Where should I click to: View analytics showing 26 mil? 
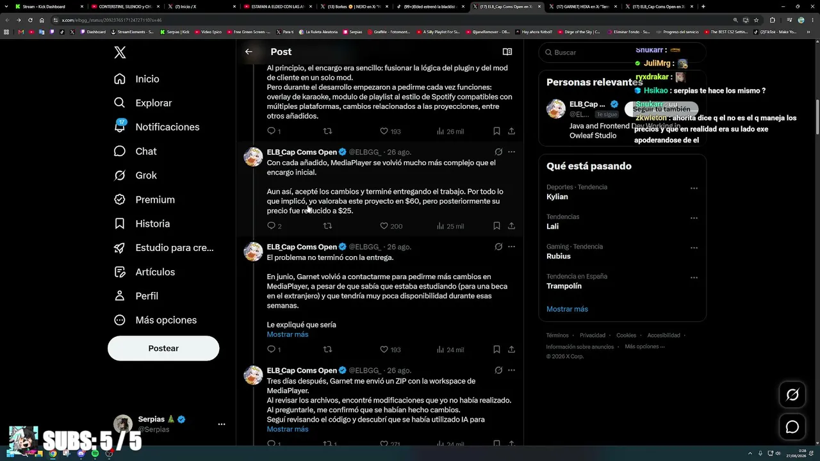click(x=450, y=131)
